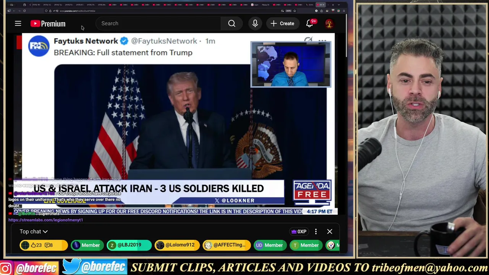Select the UD Member chip
The height and width of the screenshot is (275, 489).
269,245
